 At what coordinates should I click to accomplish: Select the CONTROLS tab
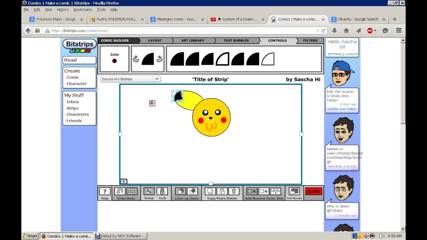pos(277,41)
